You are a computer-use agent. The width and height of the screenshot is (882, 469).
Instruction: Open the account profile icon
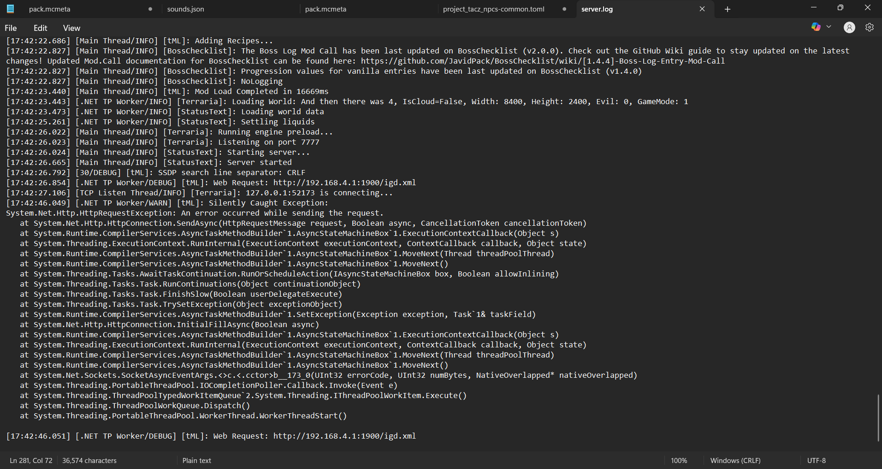(849, 28)
